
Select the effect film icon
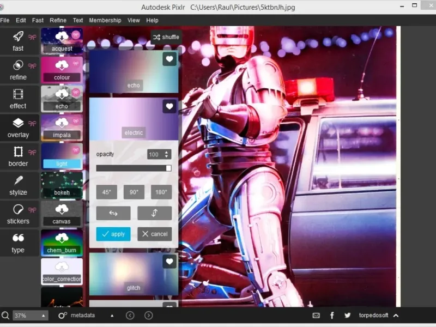(18, 95)
